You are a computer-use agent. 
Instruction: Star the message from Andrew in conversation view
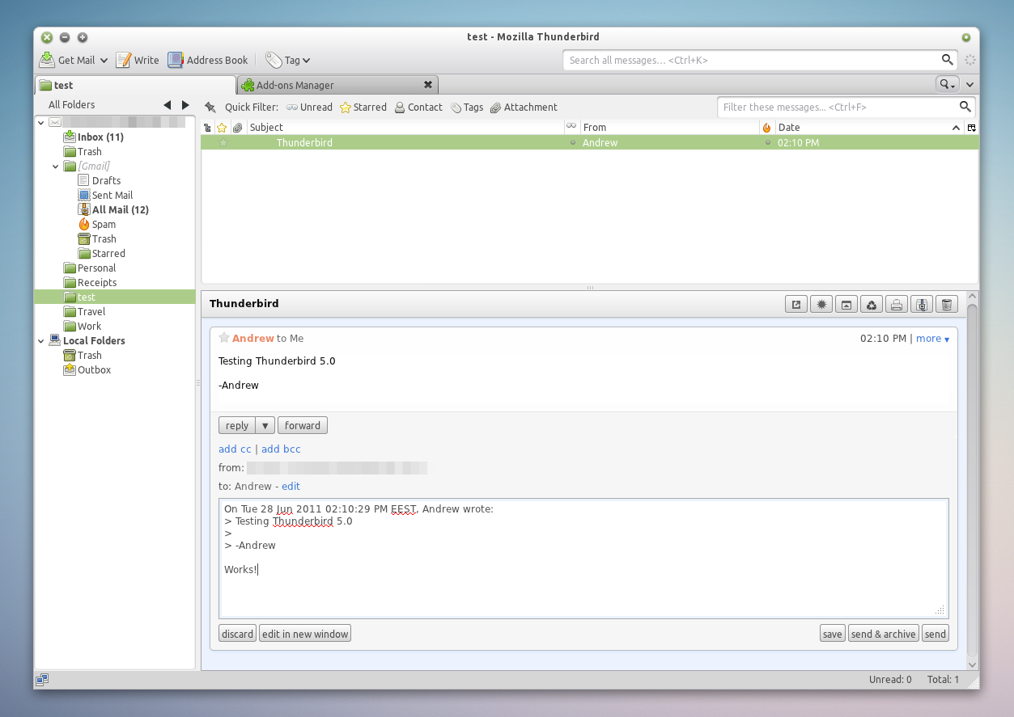(224, 338)
